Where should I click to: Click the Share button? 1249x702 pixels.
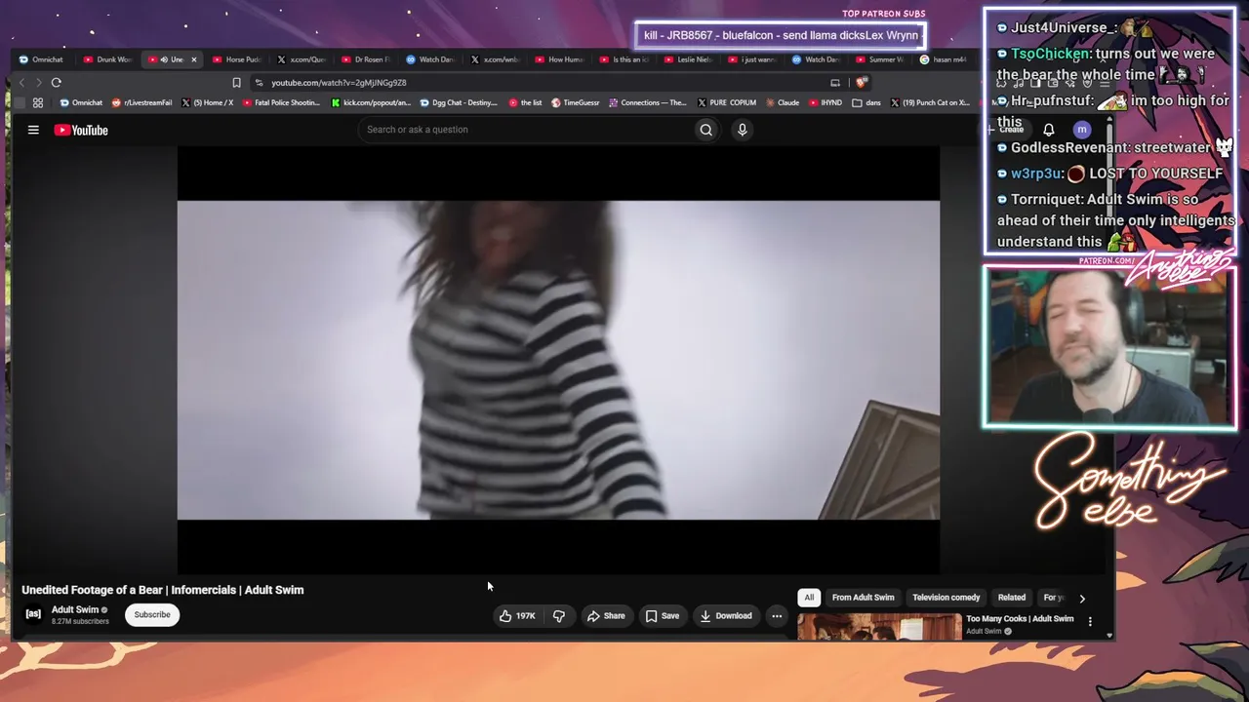606,615
